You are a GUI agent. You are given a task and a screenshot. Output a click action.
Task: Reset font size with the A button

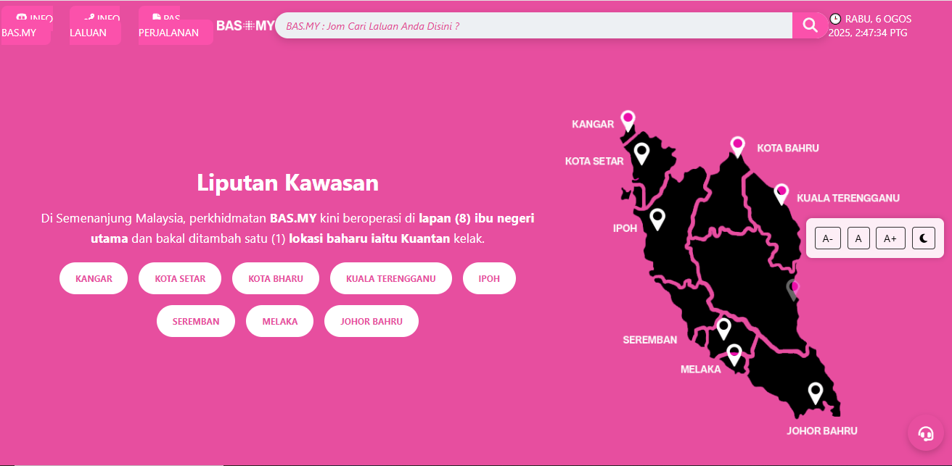click(x=858, y=238)
